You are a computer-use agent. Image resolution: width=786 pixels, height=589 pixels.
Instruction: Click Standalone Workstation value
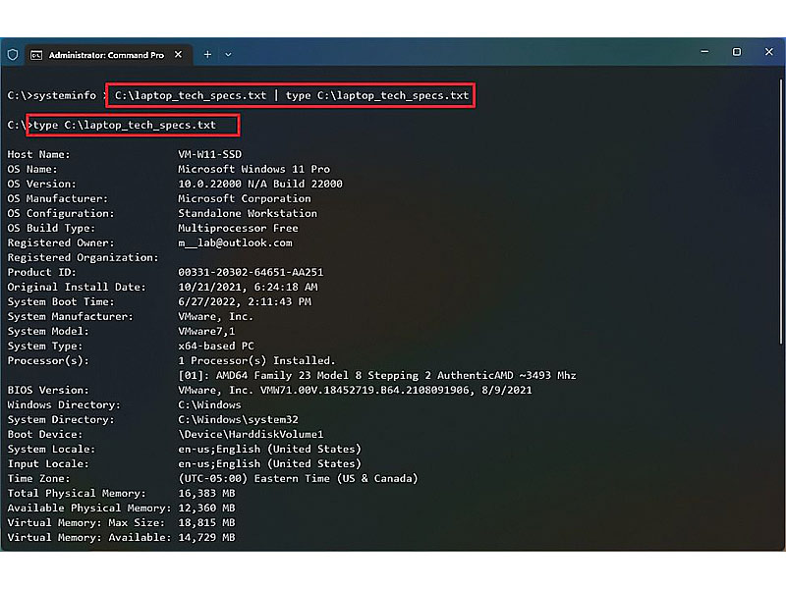248,213
